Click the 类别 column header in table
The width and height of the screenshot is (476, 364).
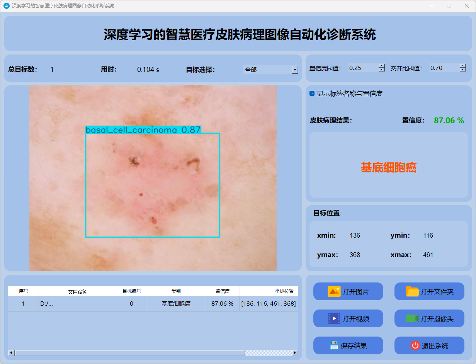tap(176, 291)
